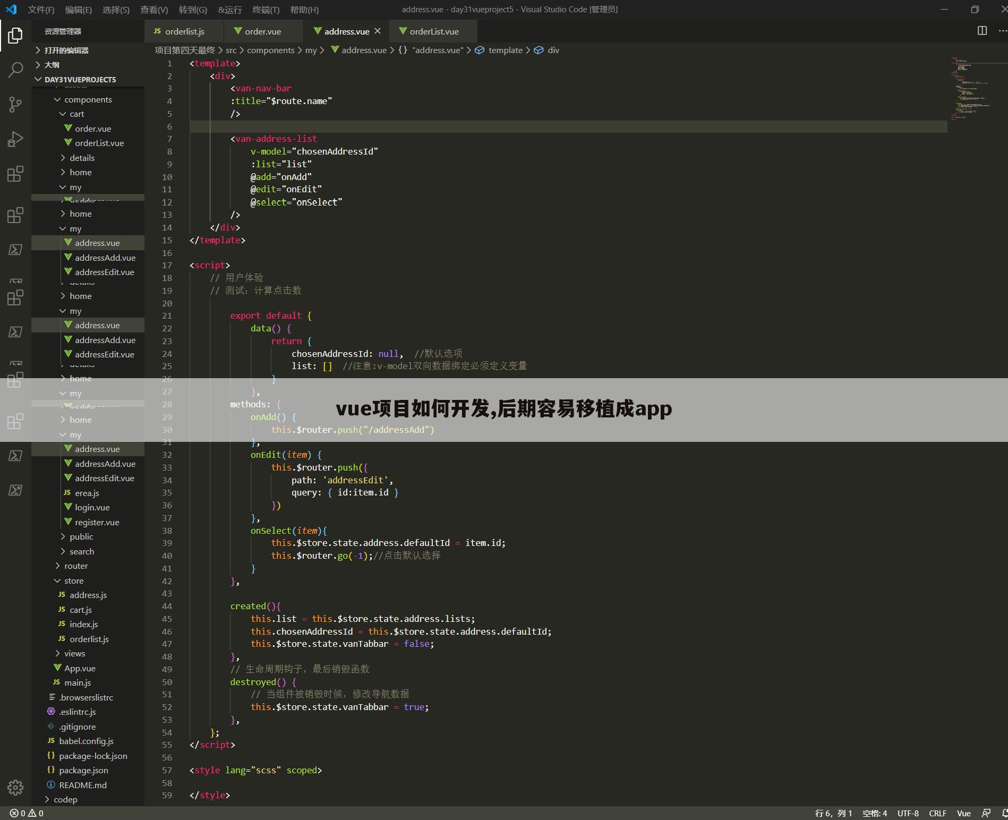Open the Search view in the activity bar
This screenshot has width=1008, height=820.
click(x=15, y=70)
